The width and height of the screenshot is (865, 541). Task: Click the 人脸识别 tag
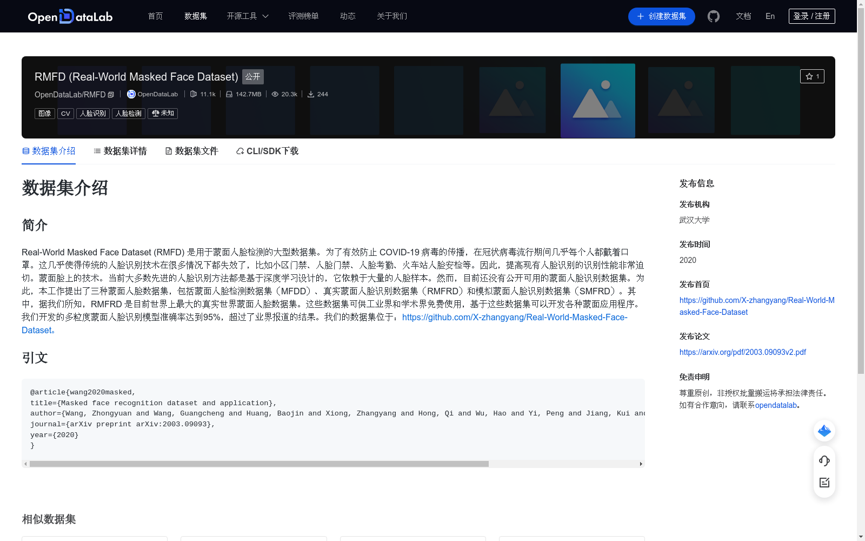point(93,114)
